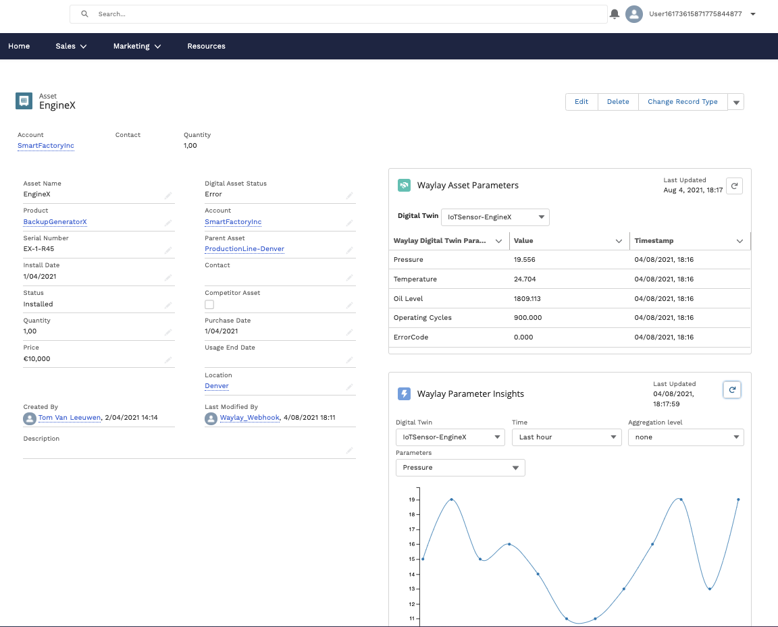Go to the Home tab

click(19, 46)
